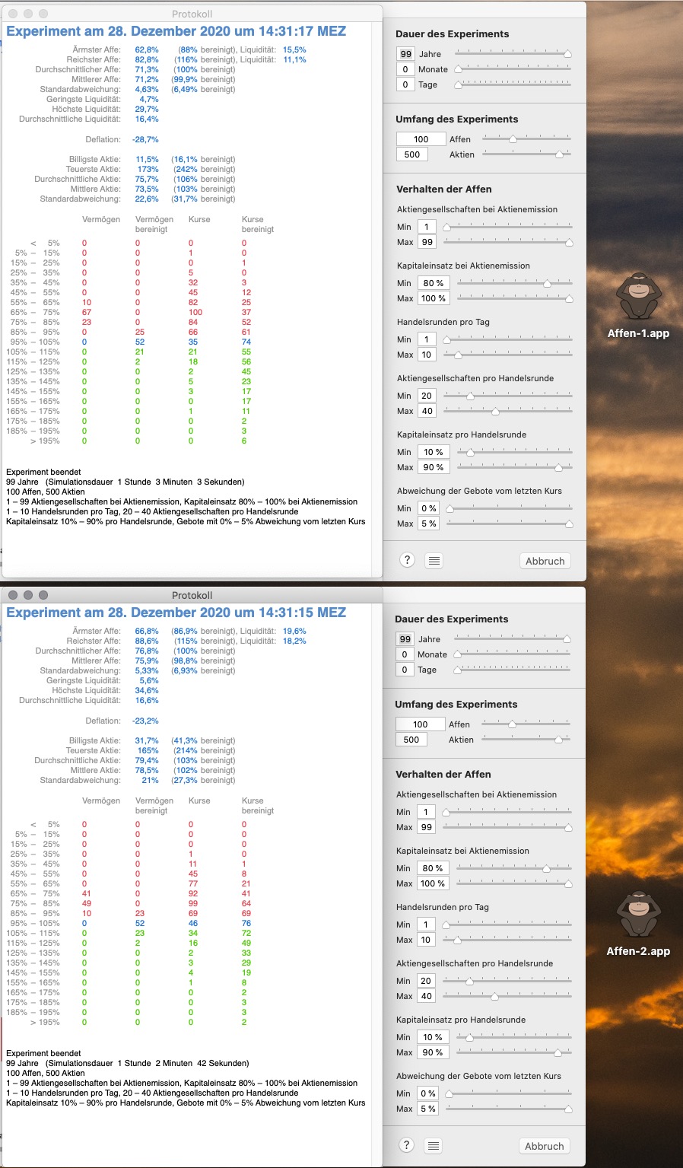The height and width of the screenshot is (1168, 683).
Task: Click lower panel's Kapitaleinsatz bei Aktienemission Min slider
Action: [514, 868]
